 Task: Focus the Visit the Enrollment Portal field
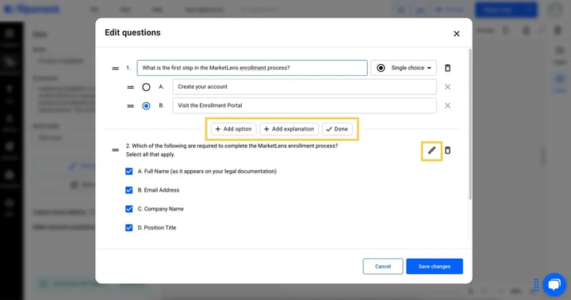pos(305,105)
